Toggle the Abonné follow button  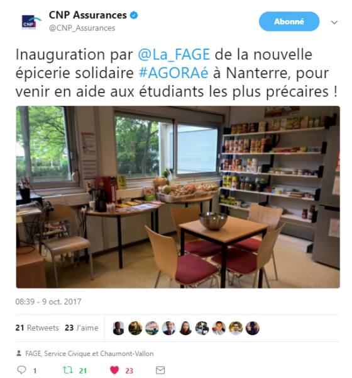pos(289,21)
